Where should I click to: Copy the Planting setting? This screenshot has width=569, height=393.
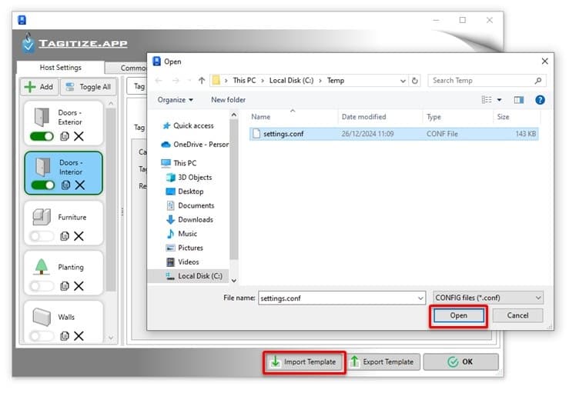[x=65, y=286]
